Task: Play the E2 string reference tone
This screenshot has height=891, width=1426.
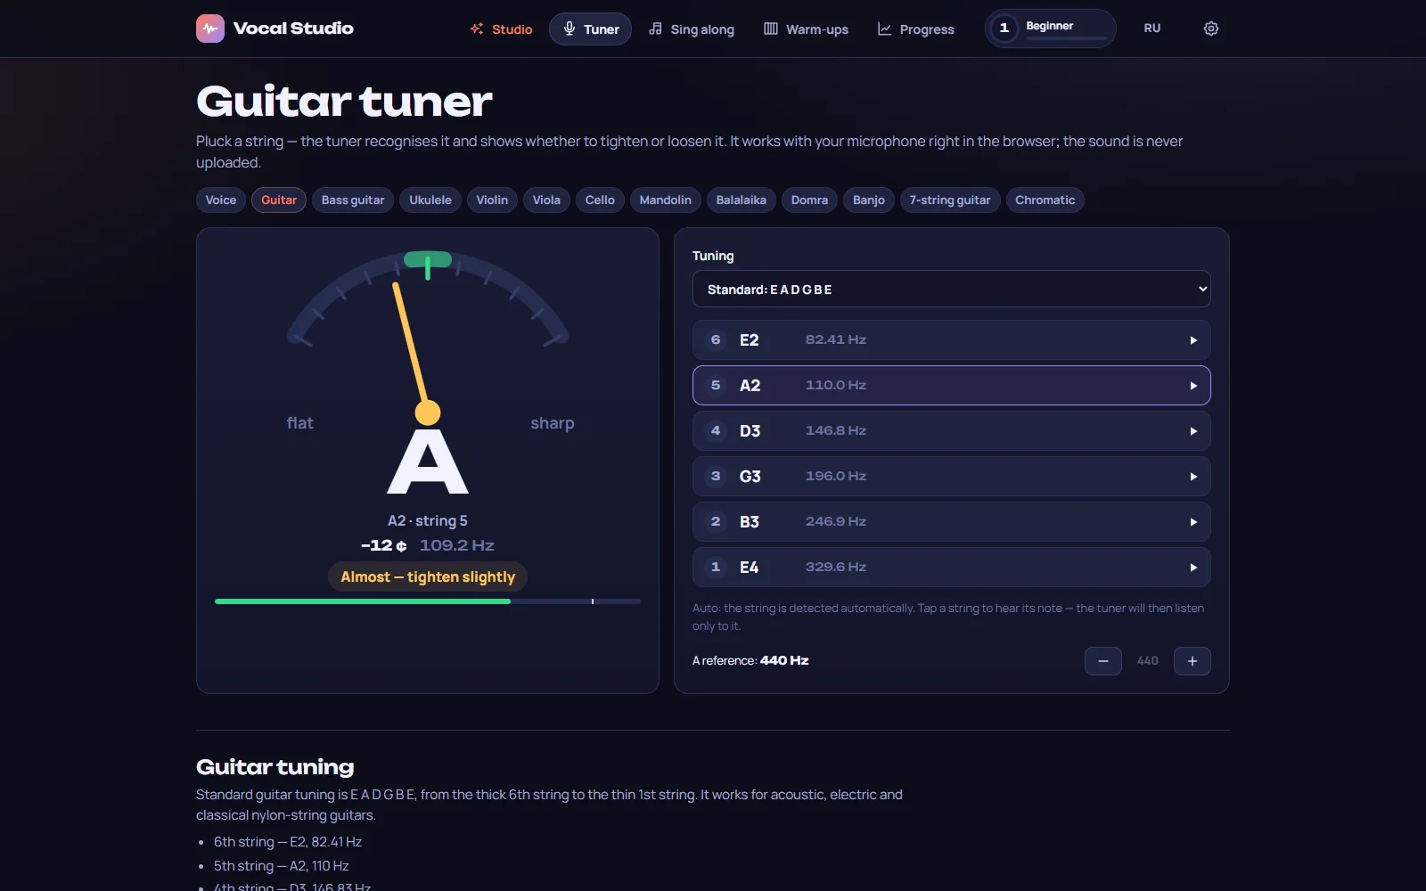Action: tap(1193, 340)
